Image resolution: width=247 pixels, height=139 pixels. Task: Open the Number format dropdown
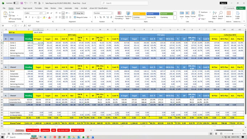[x=112, y=13]
